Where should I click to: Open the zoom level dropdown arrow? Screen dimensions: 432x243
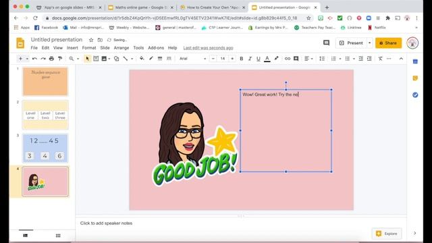(x=78, y=59)
